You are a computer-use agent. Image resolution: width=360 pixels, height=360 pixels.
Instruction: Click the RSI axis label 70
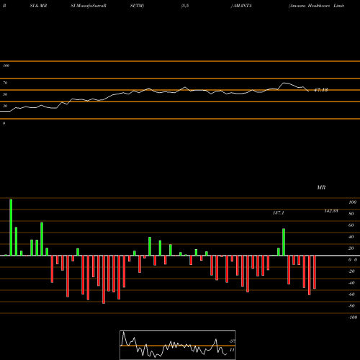pyautogui.click(x=5, y=83)
